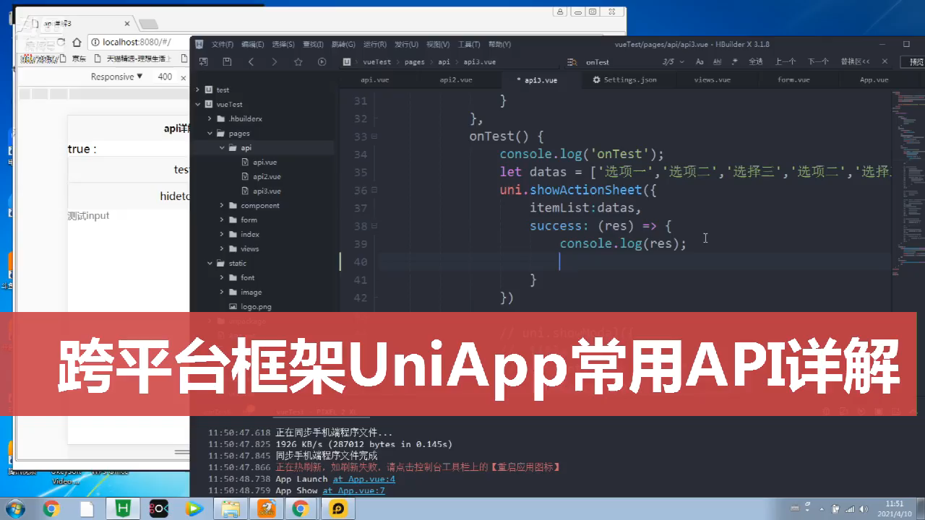Open the App.vue:7 console link
The image size is (925, 520).
tap(353, 490)
